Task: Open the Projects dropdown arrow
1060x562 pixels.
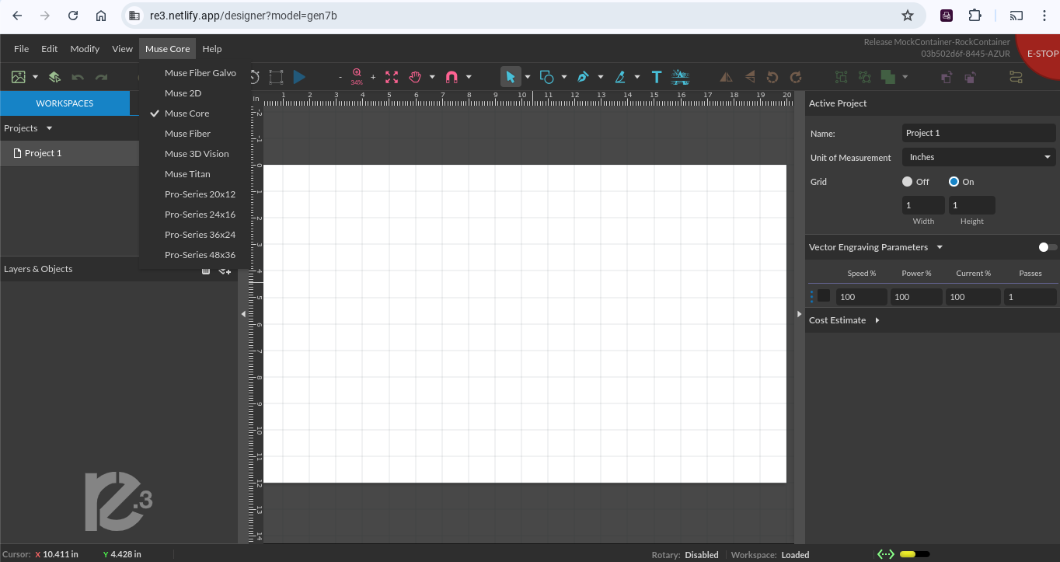Action: coord(49,128)
